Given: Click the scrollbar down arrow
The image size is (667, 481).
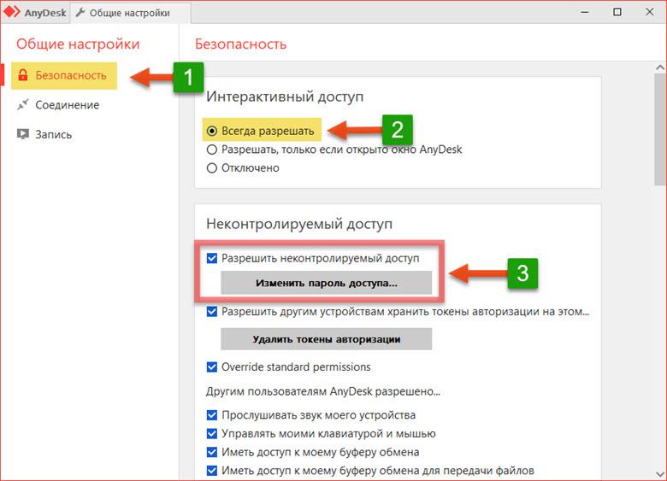Looking at the screenshot, I should point(660,474).
